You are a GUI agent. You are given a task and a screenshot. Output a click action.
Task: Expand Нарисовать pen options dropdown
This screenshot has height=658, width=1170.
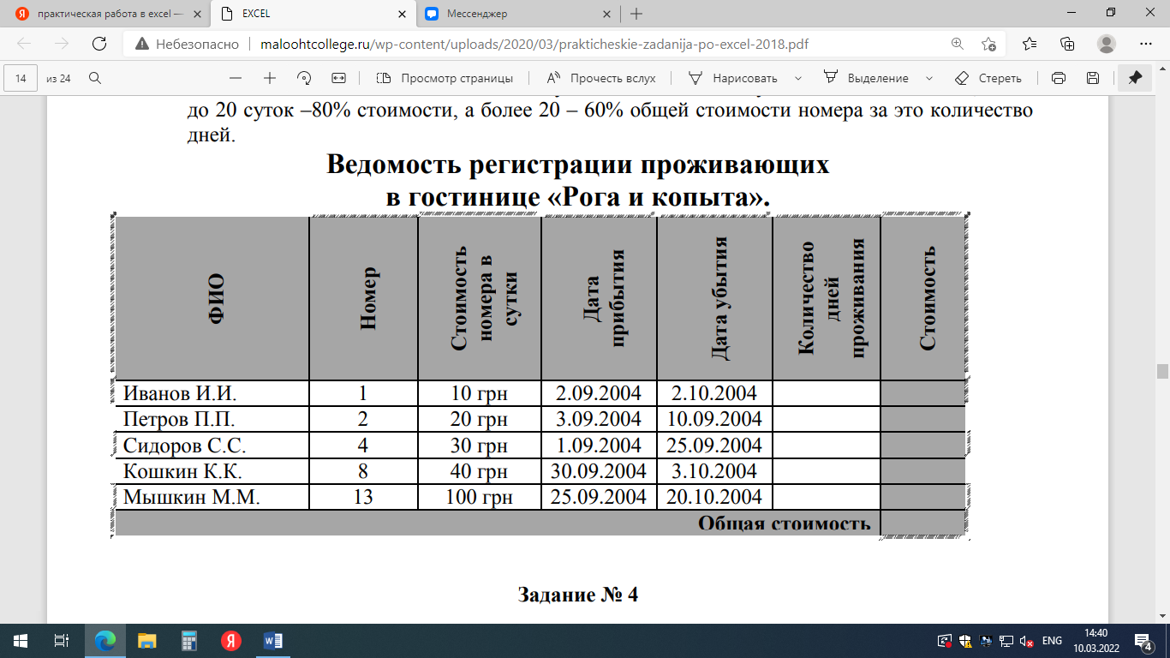798,78
